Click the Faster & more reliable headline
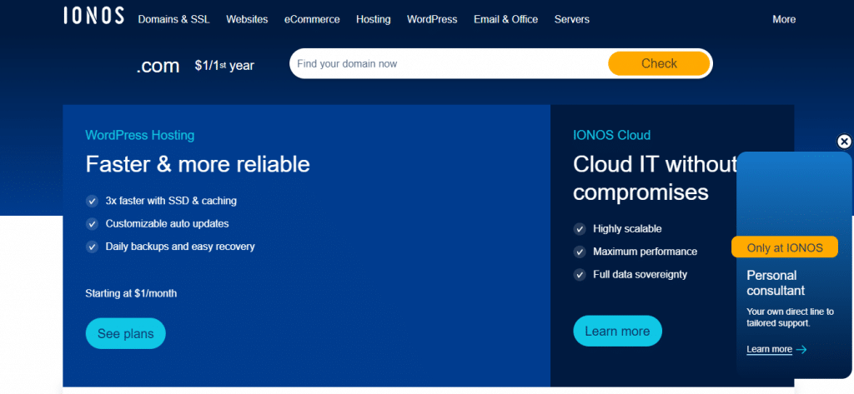This screenshot has height=394, width=854. [x=198, y=164]
